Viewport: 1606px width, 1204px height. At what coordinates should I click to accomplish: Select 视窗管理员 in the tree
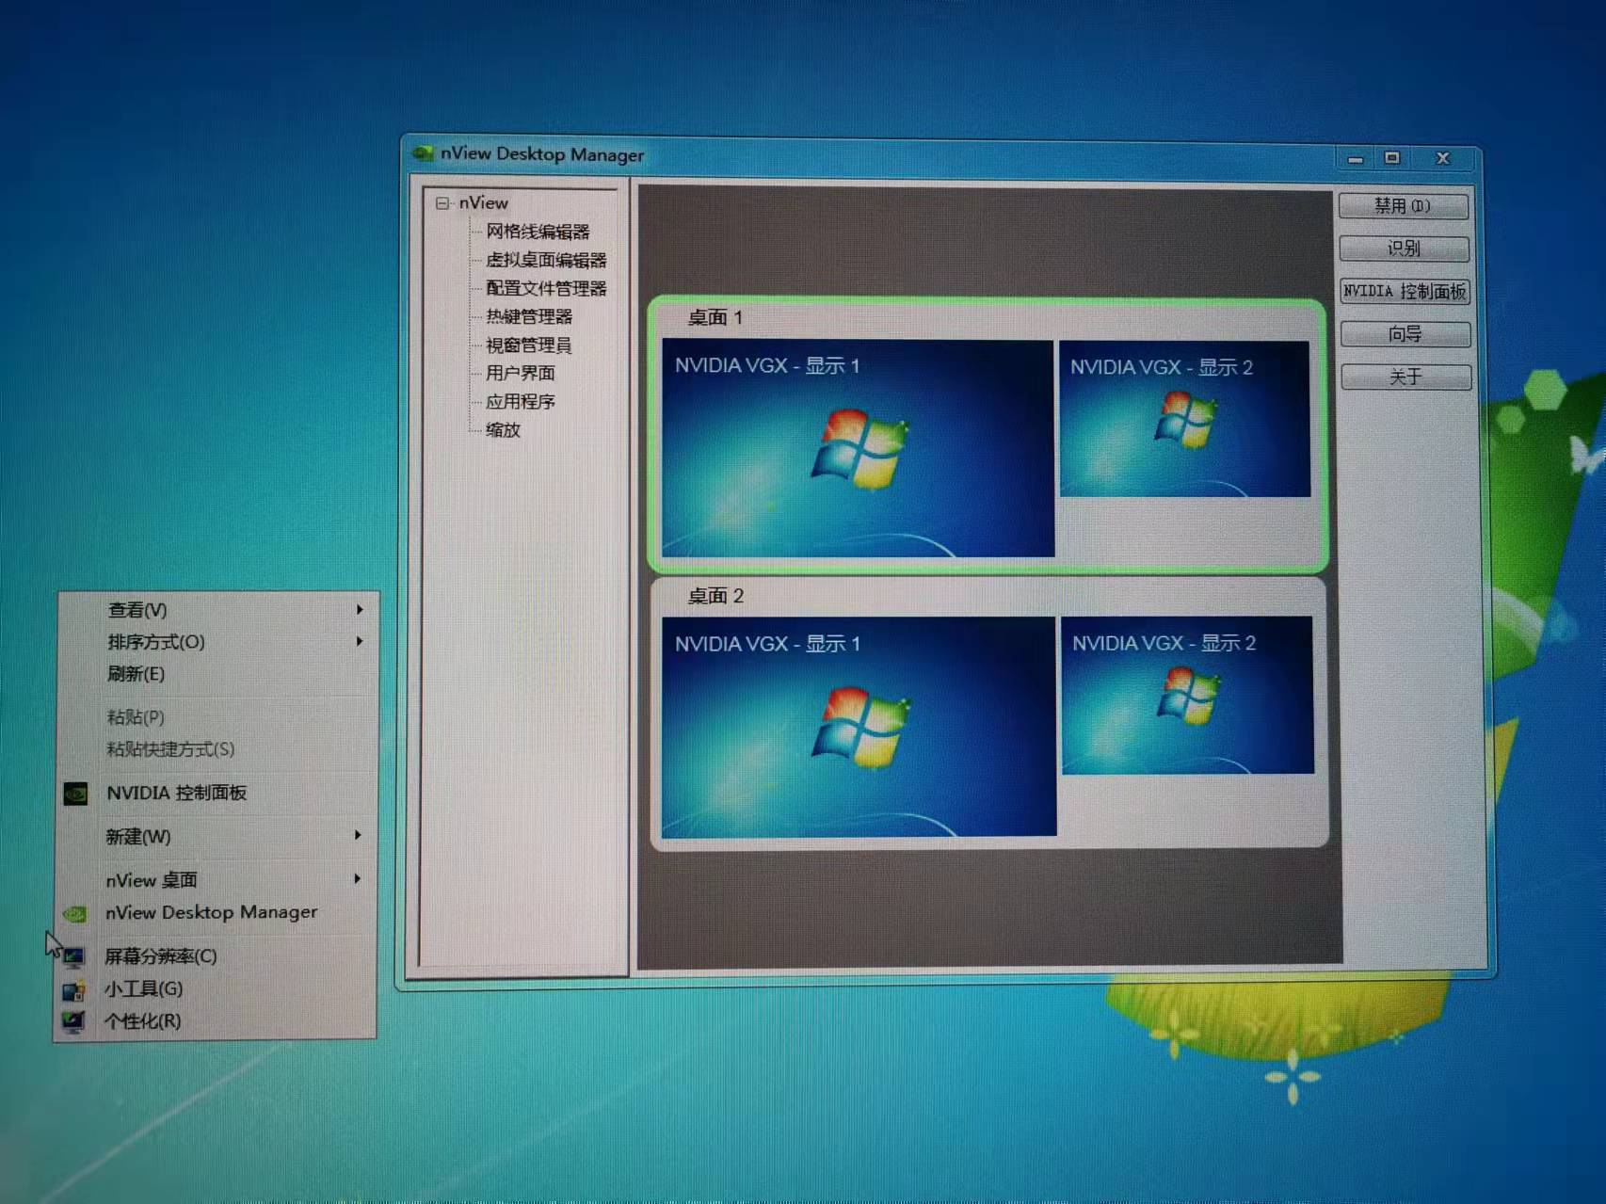(529, 345)
